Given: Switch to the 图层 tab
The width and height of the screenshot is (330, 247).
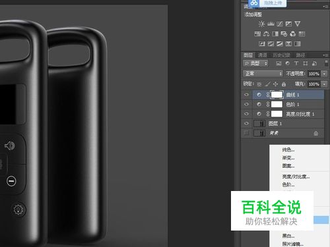Looking at the screenshot, I should pyautogui.click(x=248, y=55).
